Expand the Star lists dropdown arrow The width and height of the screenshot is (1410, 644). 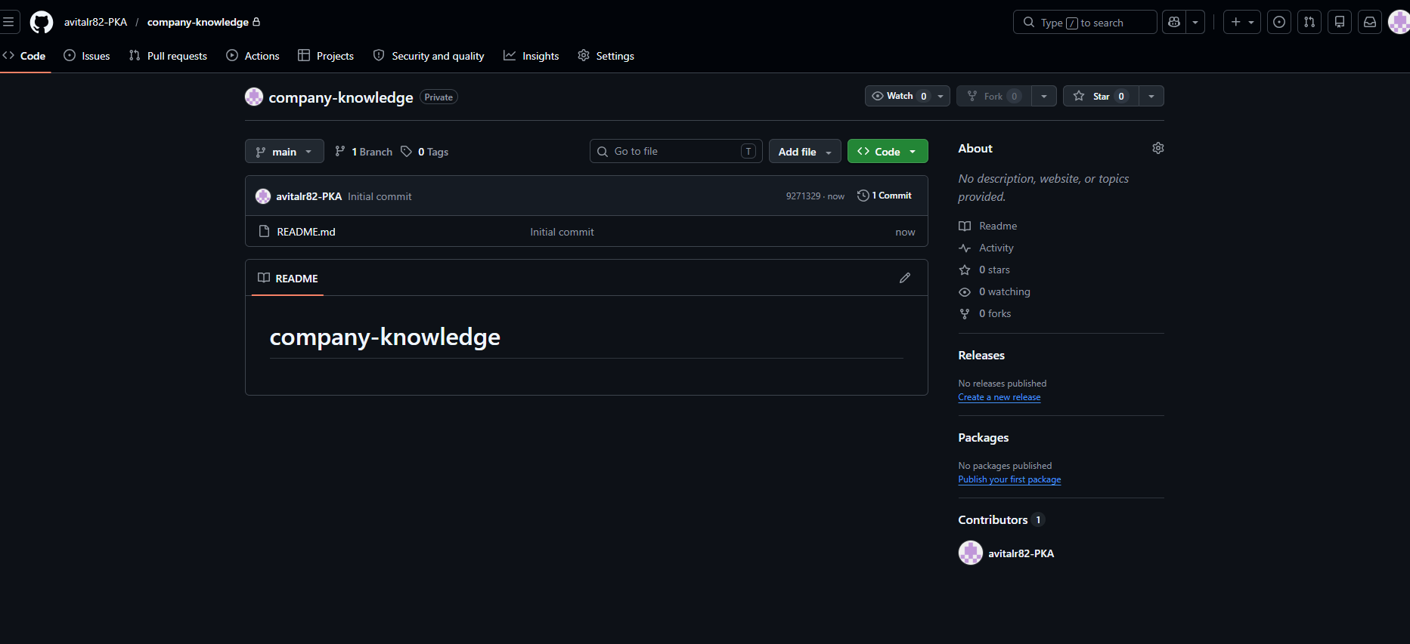pyautogui.click(x=1151, y=96)
